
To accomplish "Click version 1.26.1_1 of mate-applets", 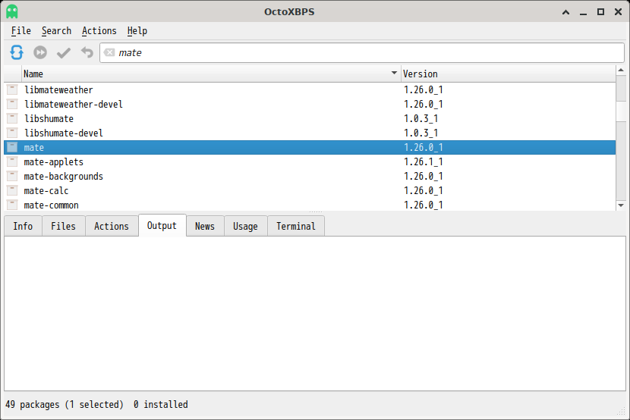I will (x=423, y=162).
